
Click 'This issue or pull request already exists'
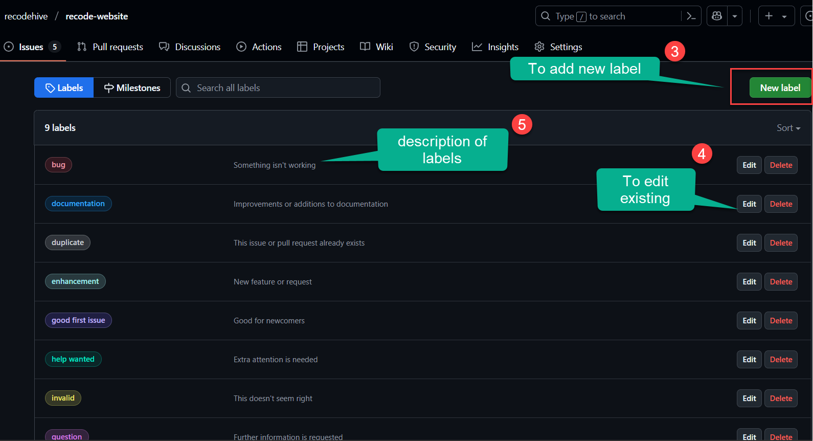299,243
